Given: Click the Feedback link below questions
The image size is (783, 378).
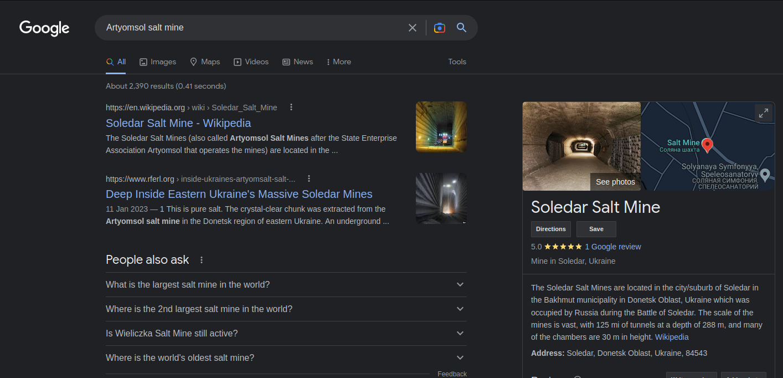Looking at the screenshot, I should pyautogui.click(x=452, y=374).
